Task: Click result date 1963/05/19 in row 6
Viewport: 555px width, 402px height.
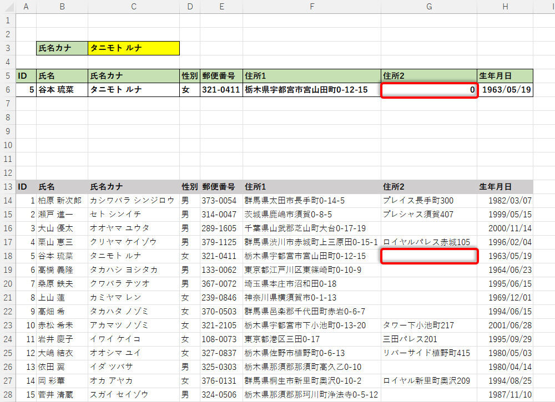Action: point(504,90)
